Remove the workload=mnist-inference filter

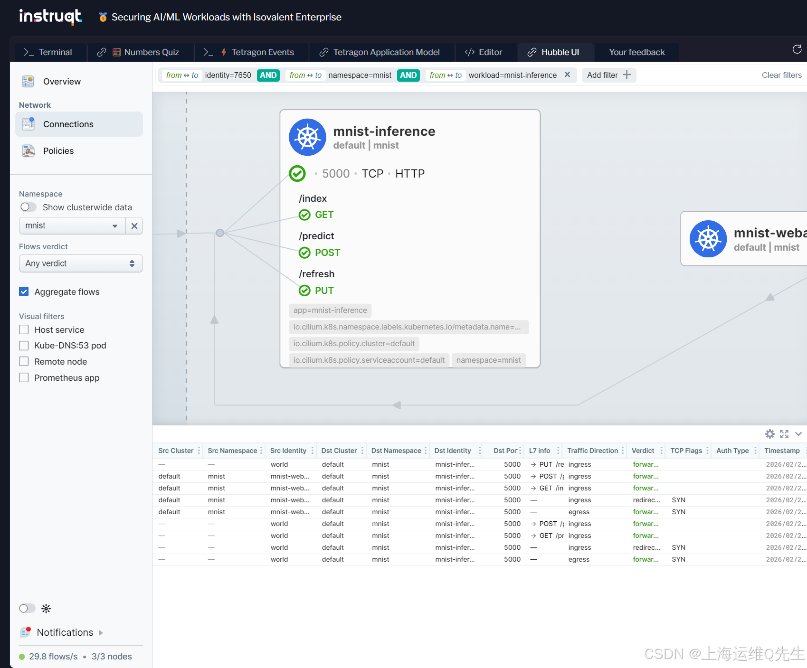567,75
